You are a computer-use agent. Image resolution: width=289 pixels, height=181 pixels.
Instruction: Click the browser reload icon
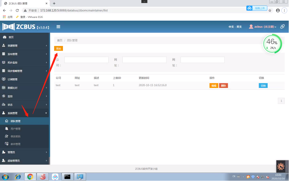tap(17, 10)
